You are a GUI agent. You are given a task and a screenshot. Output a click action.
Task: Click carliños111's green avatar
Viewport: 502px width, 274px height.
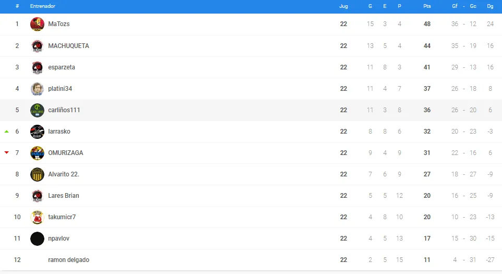coord(37,110)
